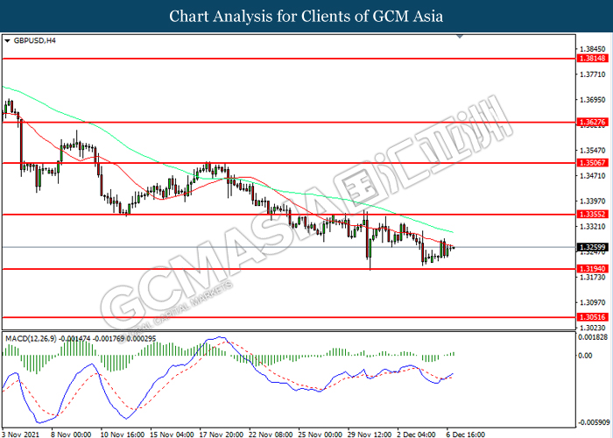Image resolution: width=613 pixels, height=438 pixels.
Task: Click the 1.33552 price level label
Action: tap(593, 215)
